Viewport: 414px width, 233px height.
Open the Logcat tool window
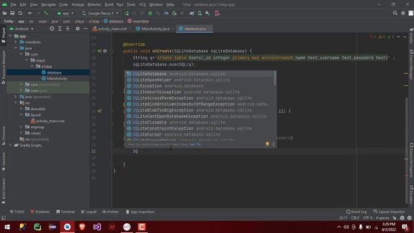(89, 212)
